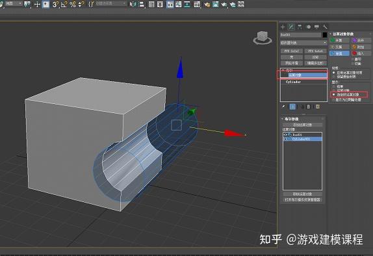
Task: Select the 选定的运算对象 display radio option
Action: tap(334, 94)
